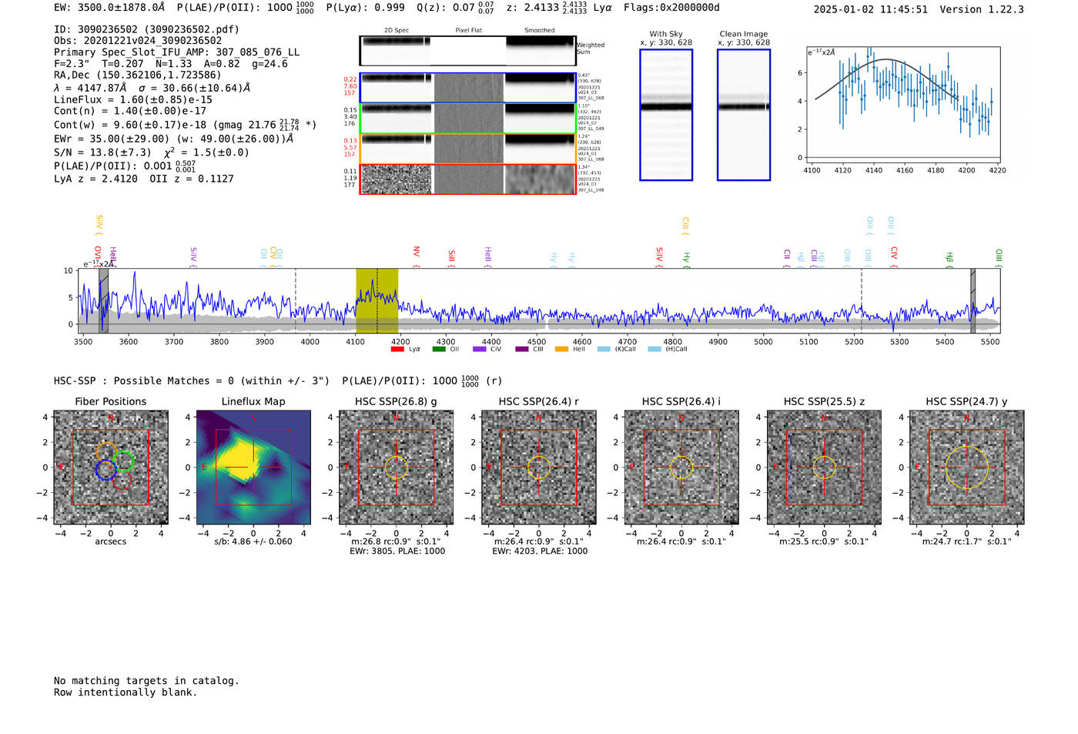Viewport: 1078px width, 734px height.
Task: Click the orange CIII line marker label
Action: pos(685,225)
